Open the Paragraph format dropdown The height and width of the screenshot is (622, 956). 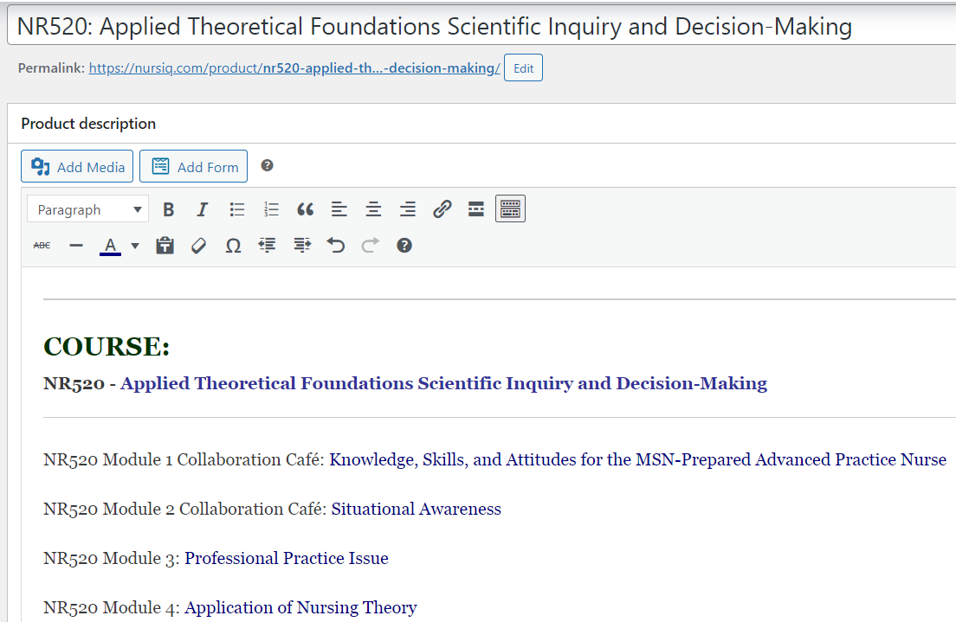(x=88, y=209)
